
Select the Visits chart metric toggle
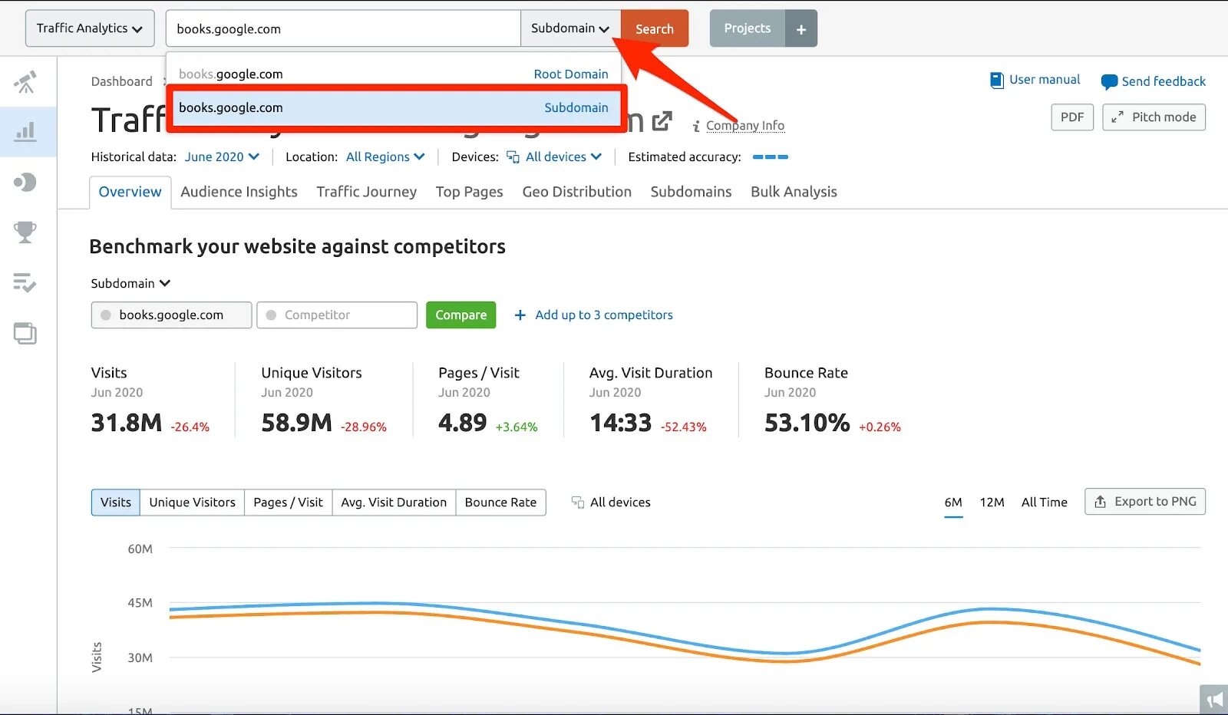point(116,502)
